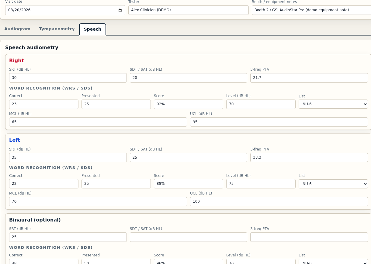
Task: Click the Visit date field
Action: point(65,10)
